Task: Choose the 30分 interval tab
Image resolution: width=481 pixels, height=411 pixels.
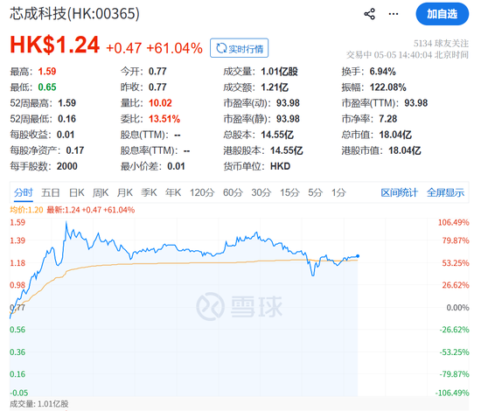Action: click(261, 192)
